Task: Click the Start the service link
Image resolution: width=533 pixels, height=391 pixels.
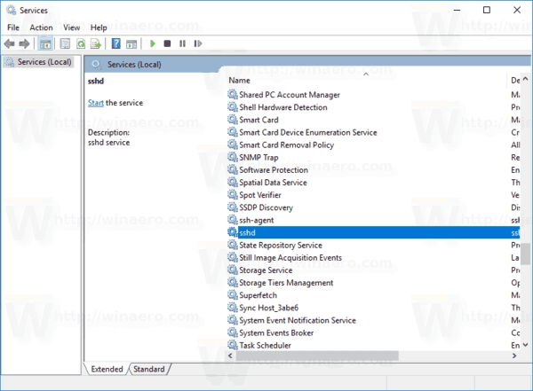Action: coord(96,103)
